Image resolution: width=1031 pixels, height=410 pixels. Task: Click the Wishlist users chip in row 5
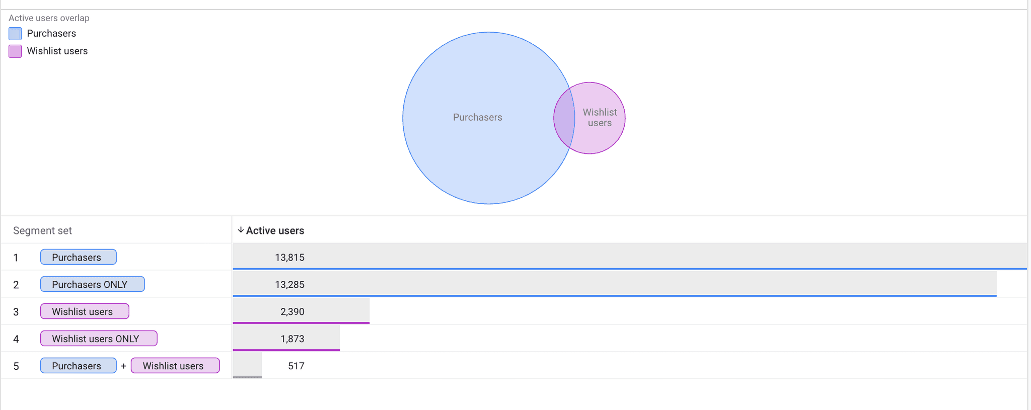tap(175, 366)
